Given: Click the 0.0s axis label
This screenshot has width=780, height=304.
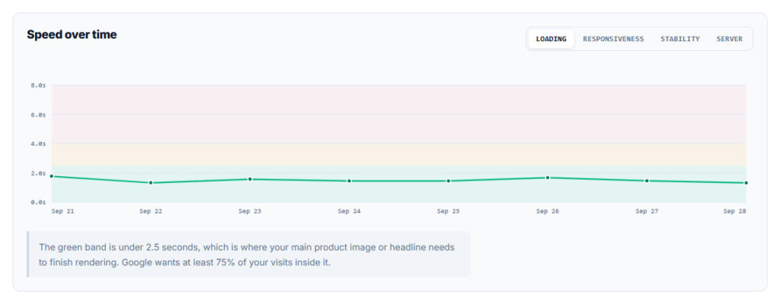Looking at the screenshot, I should (38, 203).
